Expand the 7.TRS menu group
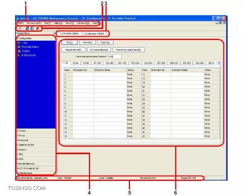The image size is (243, 196). (36, 154)
